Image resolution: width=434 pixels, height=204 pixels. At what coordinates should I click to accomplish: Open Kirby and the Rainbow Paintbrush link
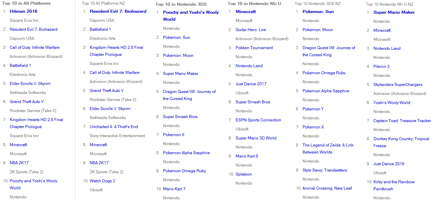[x=394, y=185]
